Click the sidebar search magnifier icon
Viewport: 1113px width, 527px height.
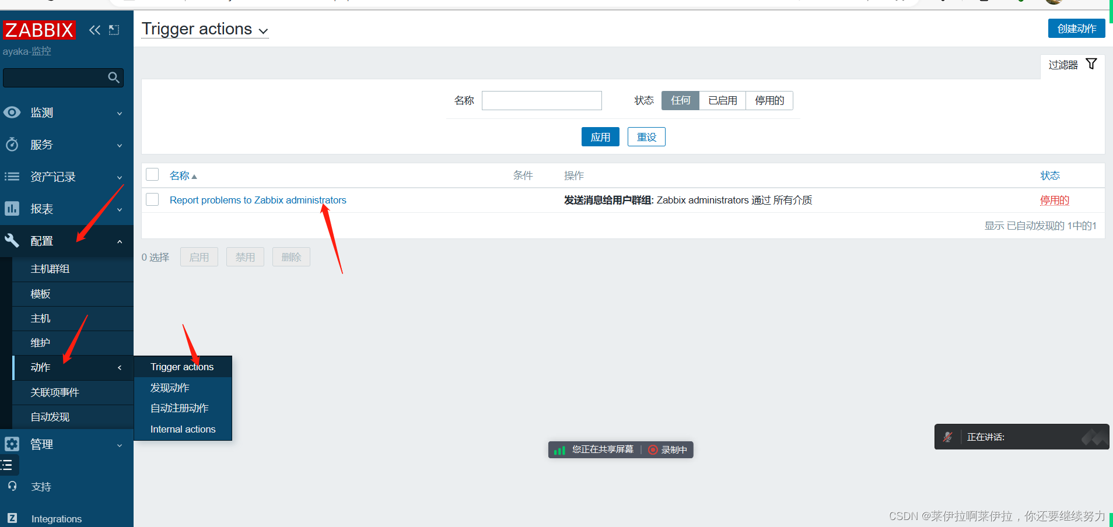coord(114,78)
